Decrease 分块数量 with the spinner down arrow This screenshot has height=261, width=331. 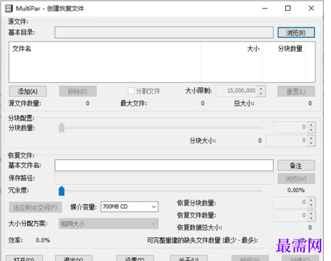[311, 130]
